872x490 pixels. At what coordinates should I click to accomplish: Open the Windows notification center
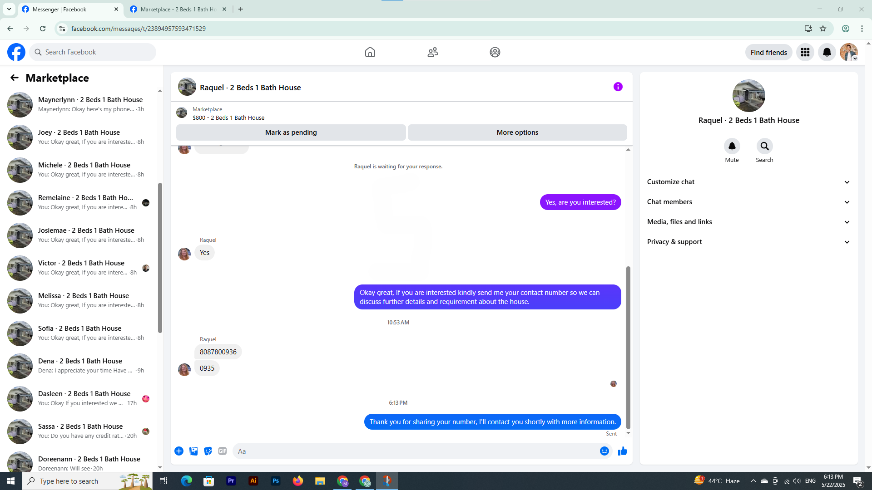[x=858, y=481]
